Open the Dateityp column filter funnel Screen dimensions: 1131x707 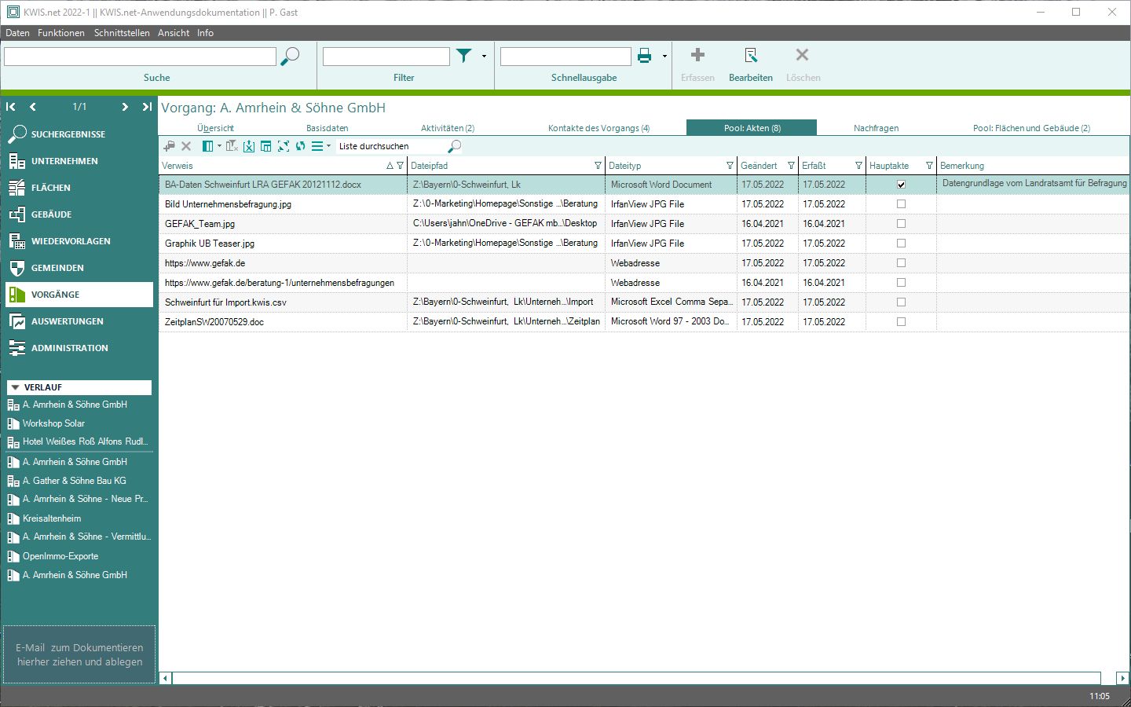730,166
